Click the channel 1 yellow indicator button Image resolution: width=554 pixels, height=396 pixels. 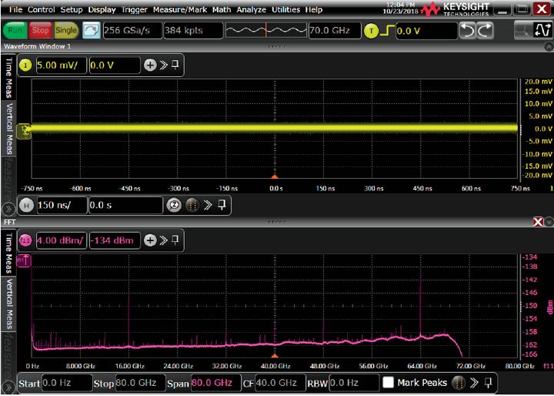click(25, 65)
